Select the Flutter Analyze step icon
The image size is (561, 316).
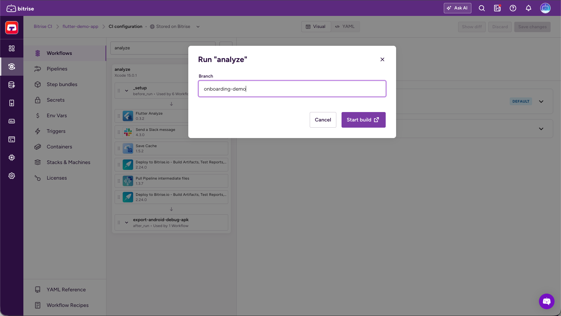pos(128,116)
